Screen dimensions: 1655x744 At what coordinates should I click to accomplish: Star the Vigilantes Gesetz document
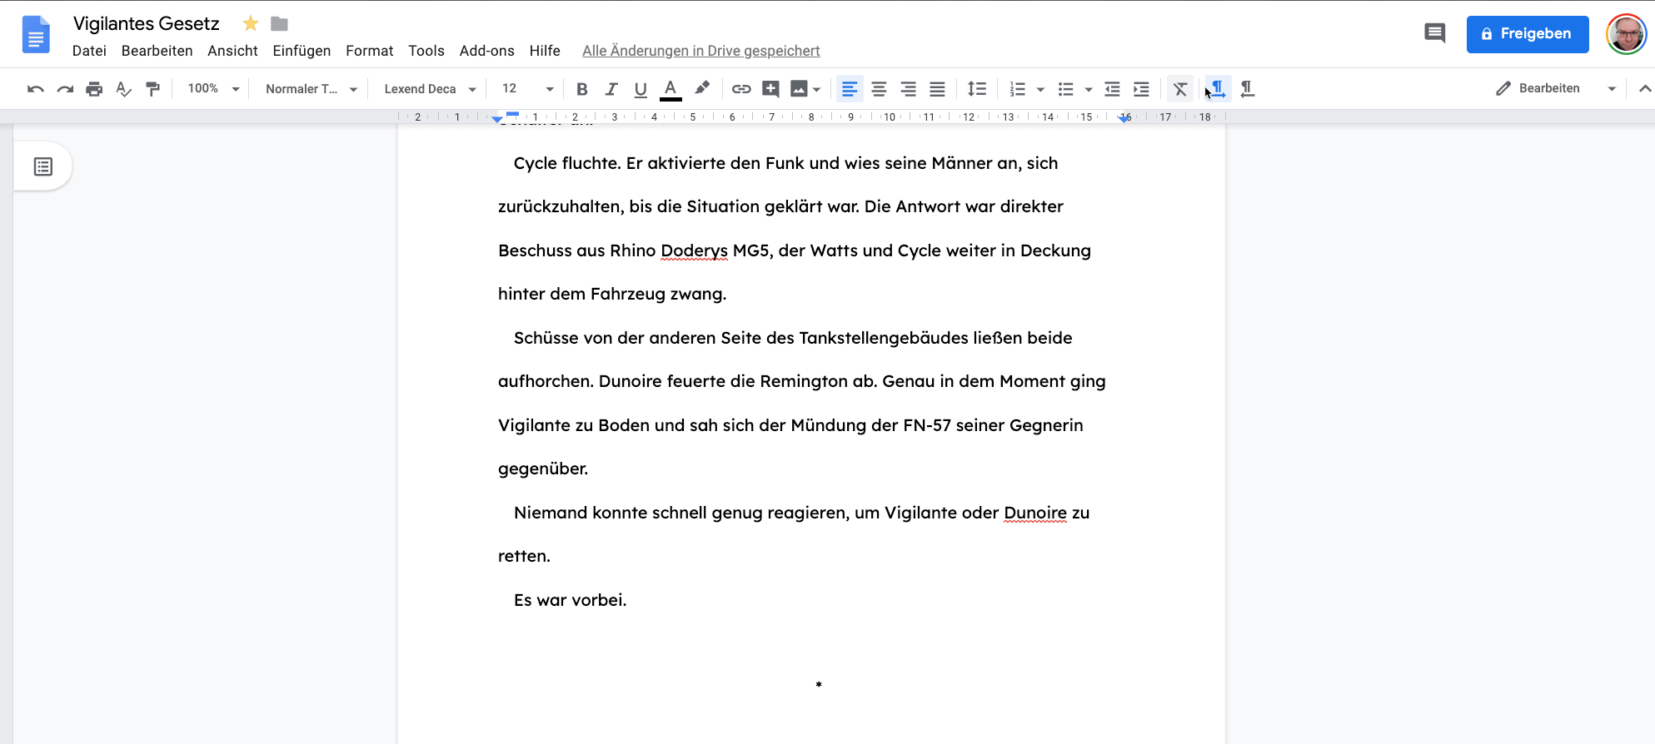click(250, 24)
